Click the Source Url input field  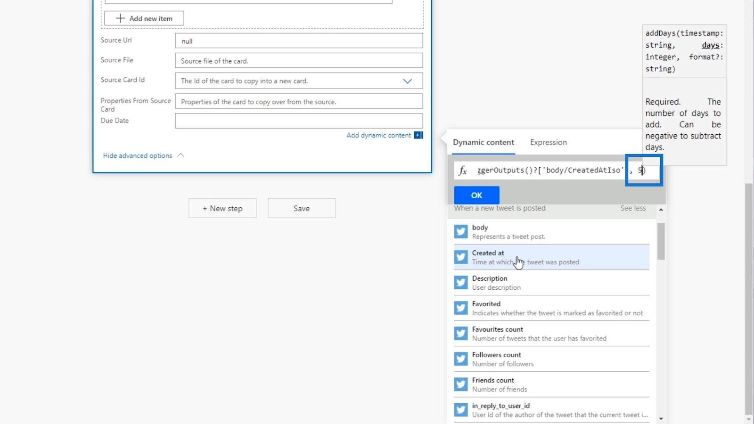(299, 41)
